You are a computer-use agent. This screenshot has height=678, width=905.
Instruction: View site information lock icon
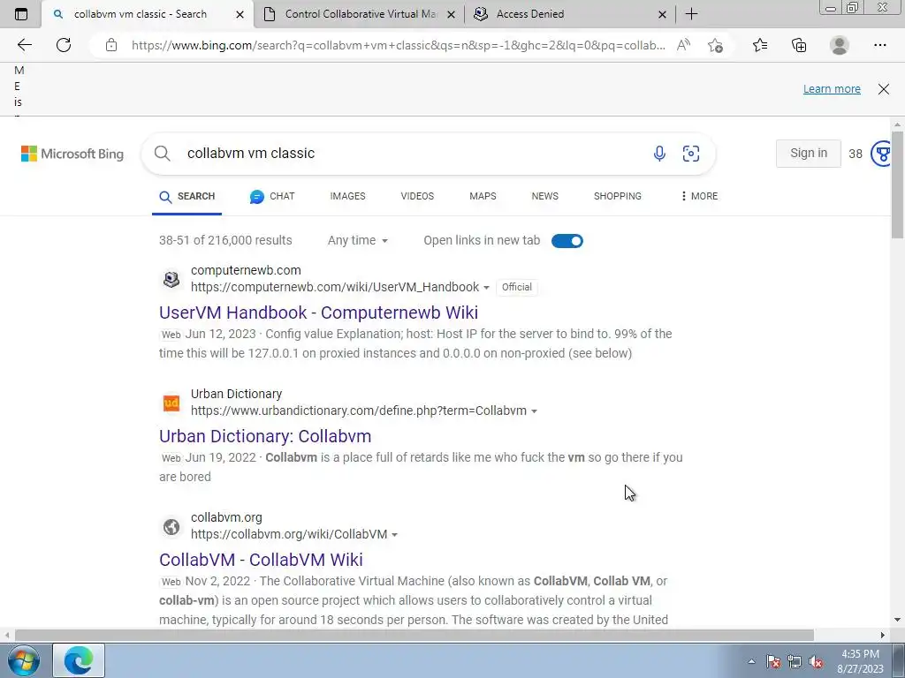tap(111, 45)
